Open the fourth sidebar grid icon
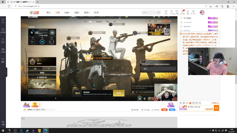The image size is (237, 133). coord(3,50)
